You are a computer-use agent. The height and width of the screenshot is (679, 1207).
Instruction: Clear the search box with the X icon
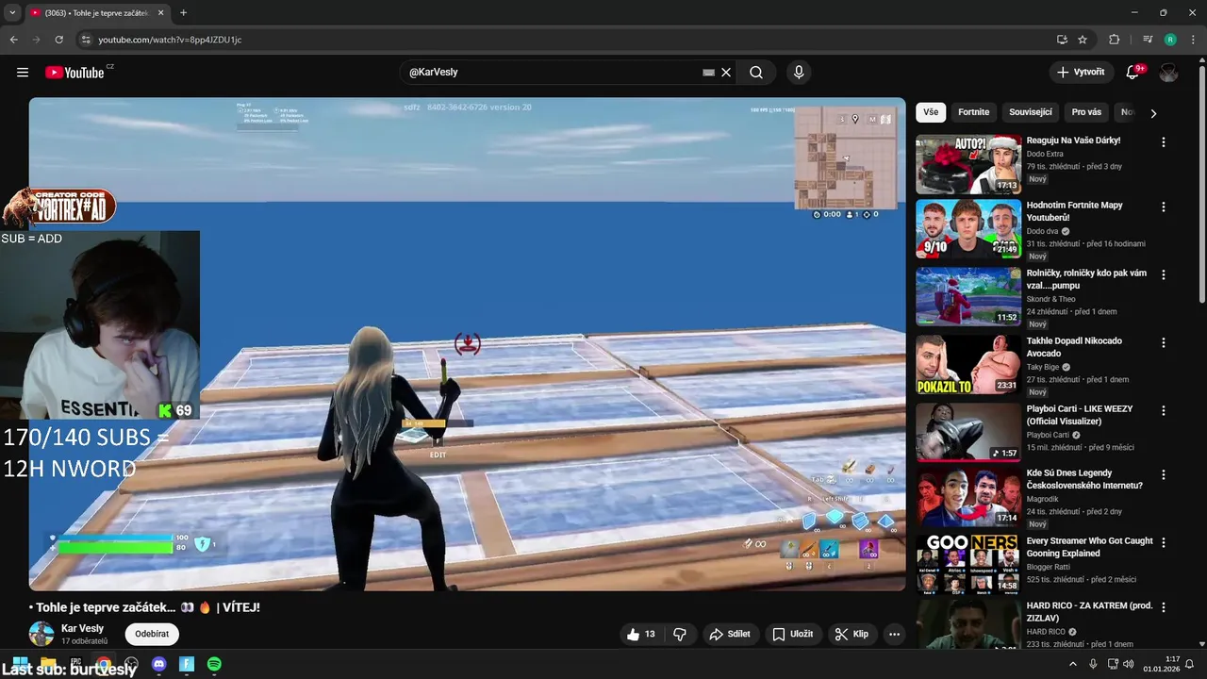726,73
